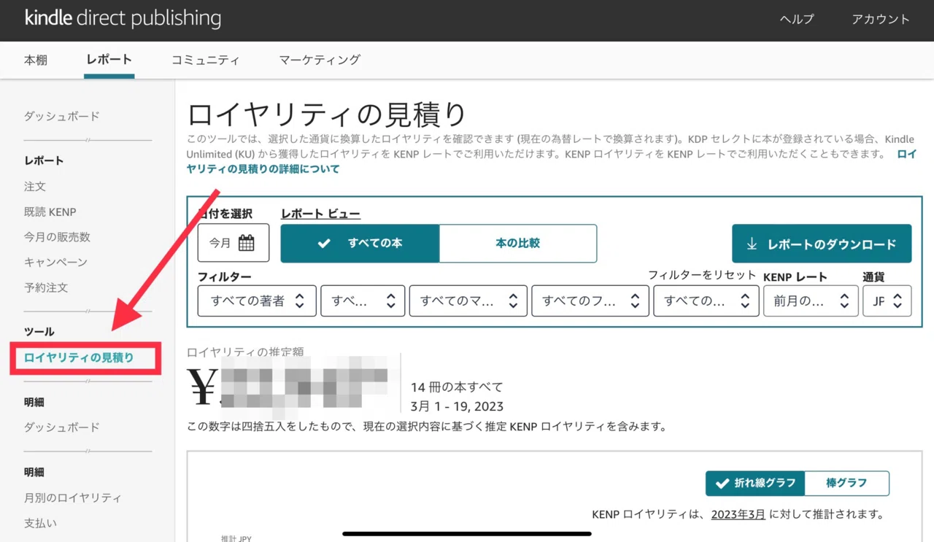
Task: Click the calendar icon in the date picker
Action: [247, 243]
